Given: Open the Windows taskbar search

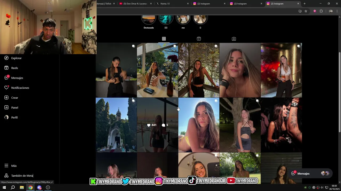Looking at the screenshot, I should 13,188.
